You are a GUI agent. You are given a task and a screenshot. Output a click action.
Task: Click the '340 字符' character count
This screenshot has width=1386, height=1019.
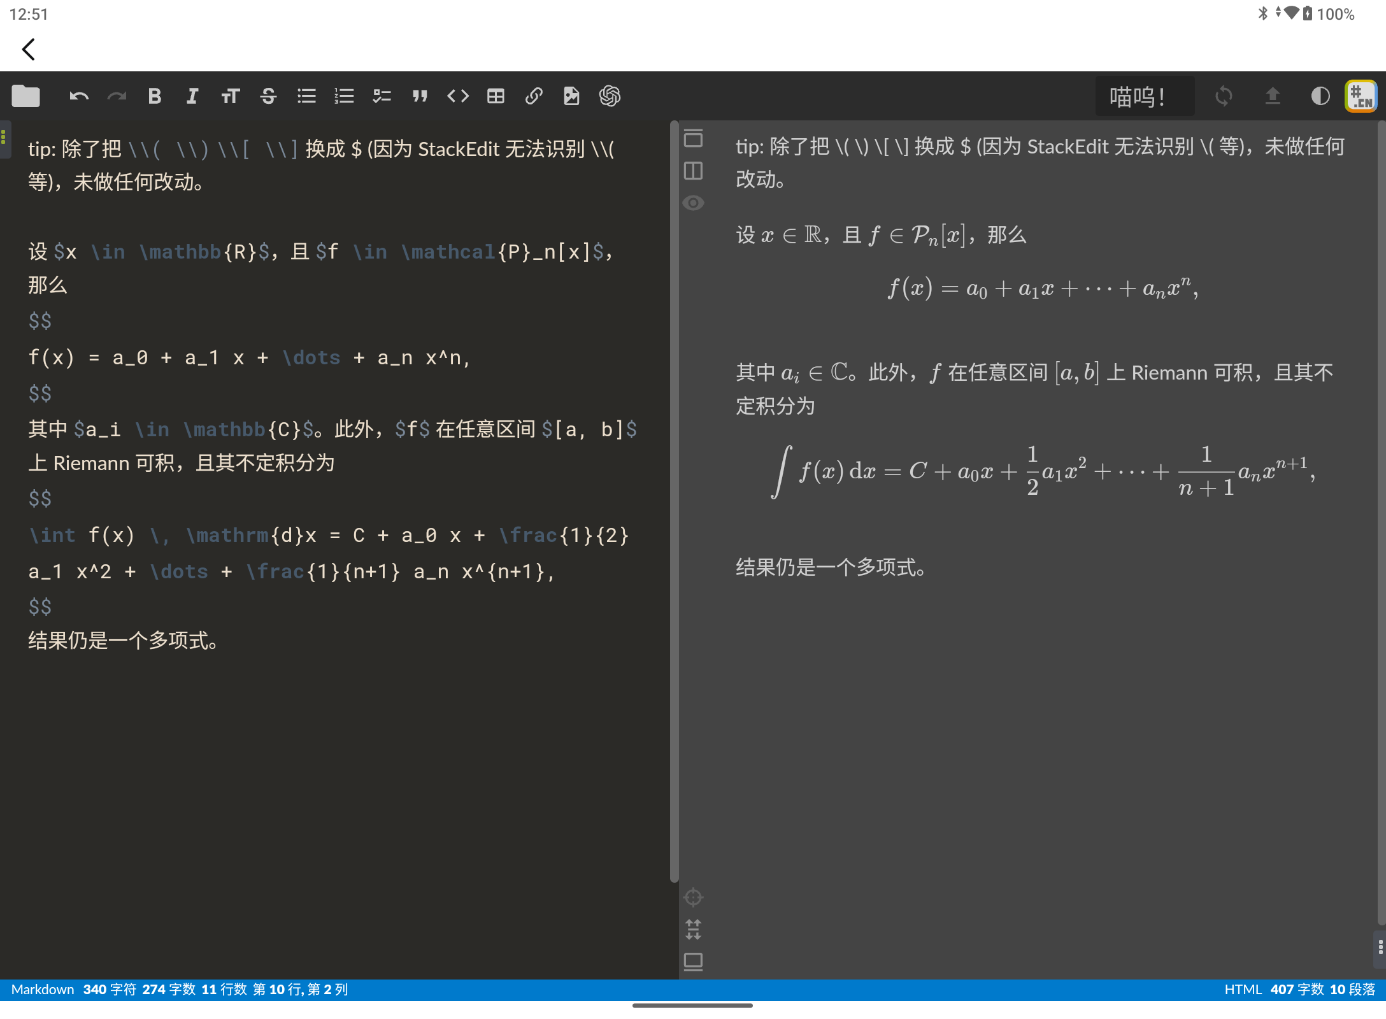click(x=110, y=989)
